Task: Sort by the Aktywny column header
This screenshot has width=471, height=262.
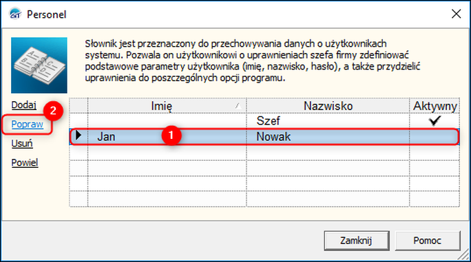Action: coord(435,106)
